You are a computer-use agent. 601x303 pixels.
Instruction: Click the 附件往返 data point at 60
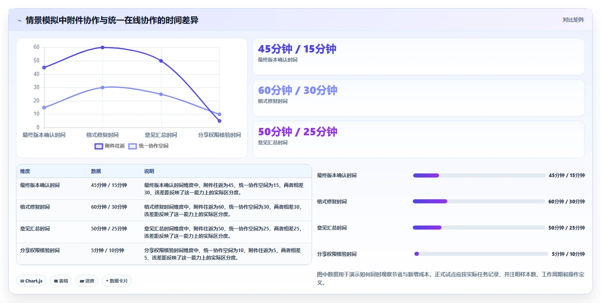click(102, 48)
